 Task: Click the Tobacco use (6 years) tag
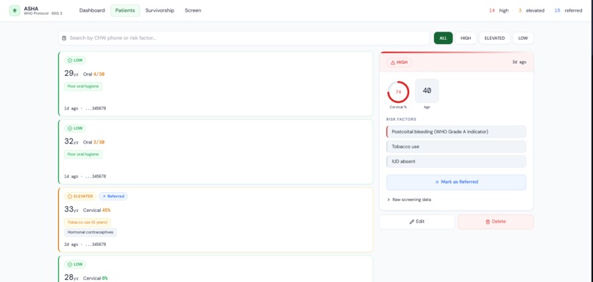click(x=88, y=222)
